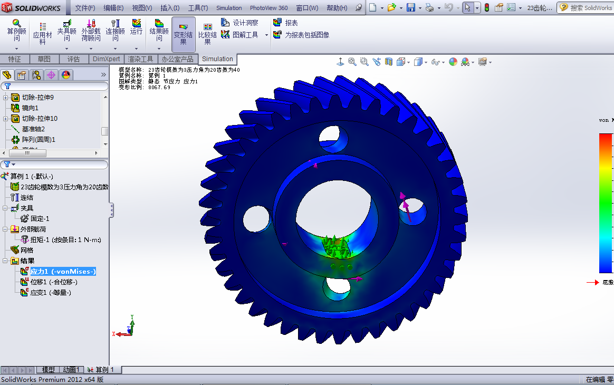This screenshot has height=385, width=614.
Task: Expand the 切除-拉伸10 tree node
Action: (5, 119)
